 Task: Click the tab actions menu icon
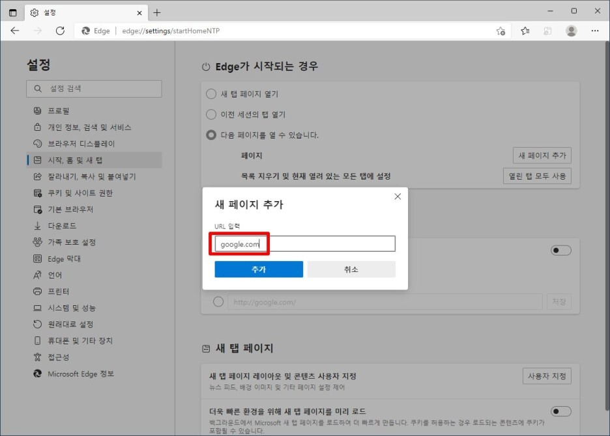[13, 12]
